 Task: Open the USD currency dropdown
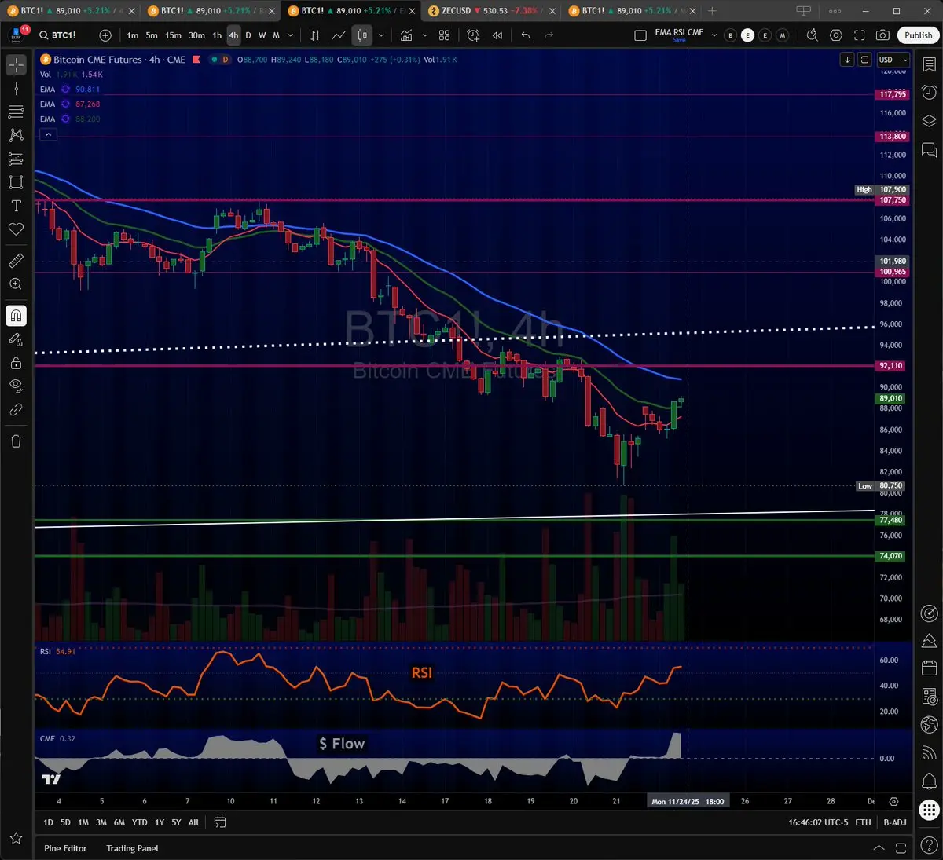click(x=893, y=60)
